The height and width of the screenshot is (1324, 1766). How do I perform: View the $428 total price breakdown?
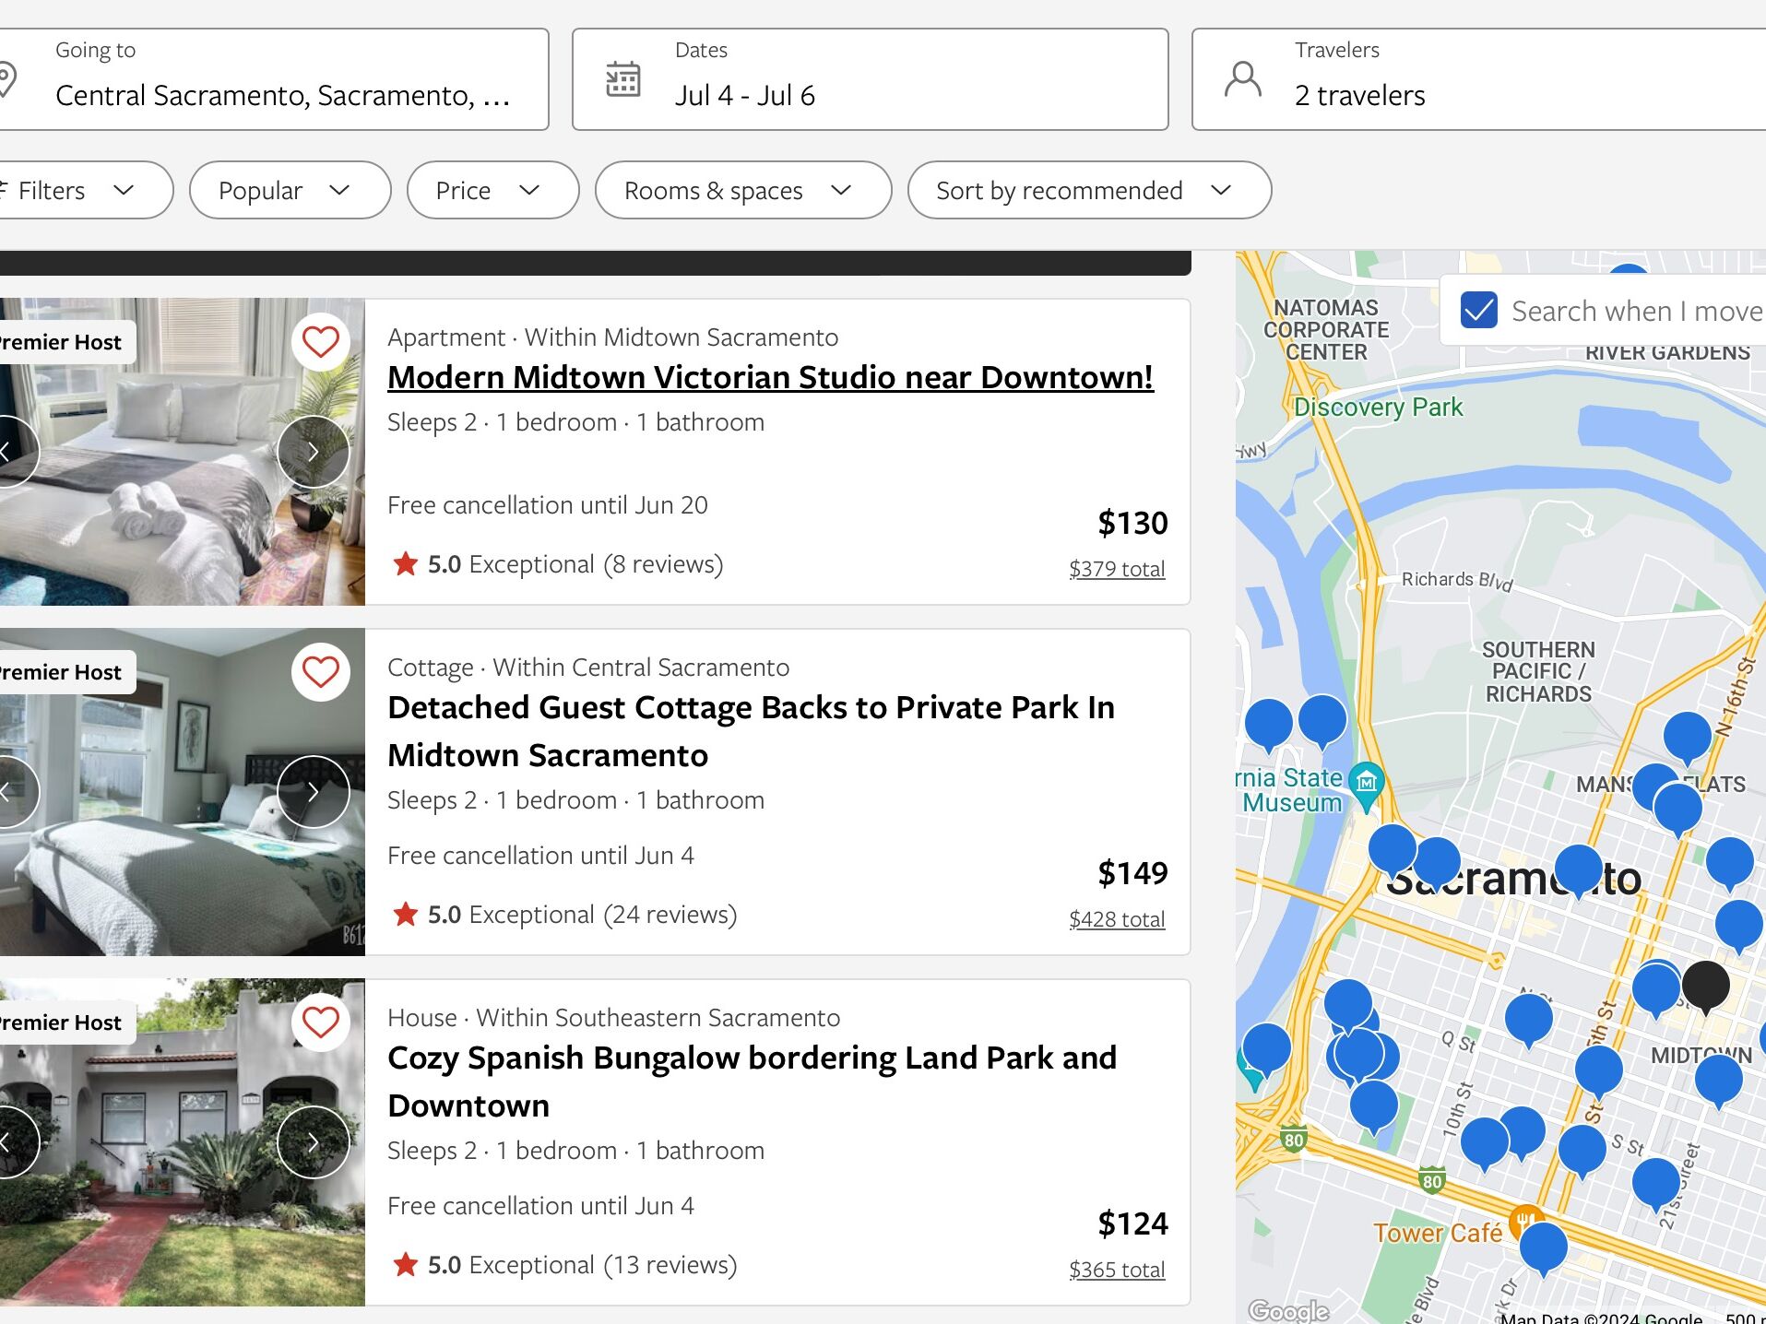point(1117,919)
